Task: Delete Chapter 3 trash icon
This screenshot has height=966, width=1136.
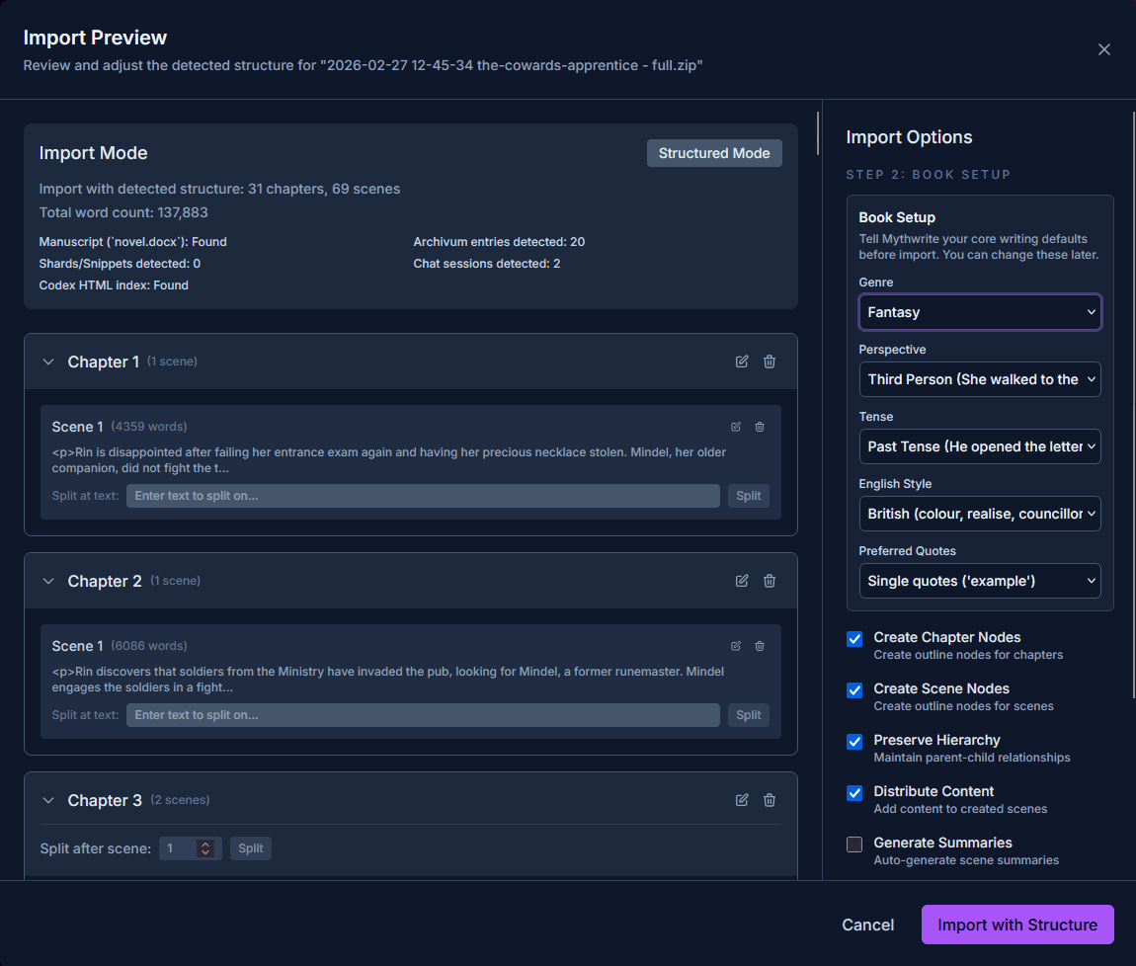Action: point(770,800)
